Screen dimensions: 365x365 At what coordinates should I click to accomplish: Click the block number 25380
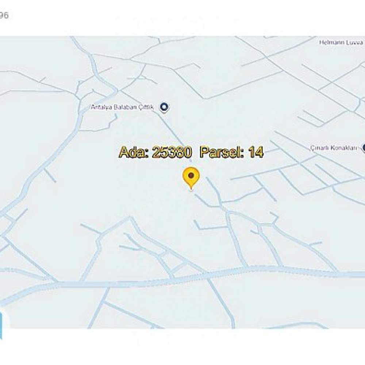(172, 152)
